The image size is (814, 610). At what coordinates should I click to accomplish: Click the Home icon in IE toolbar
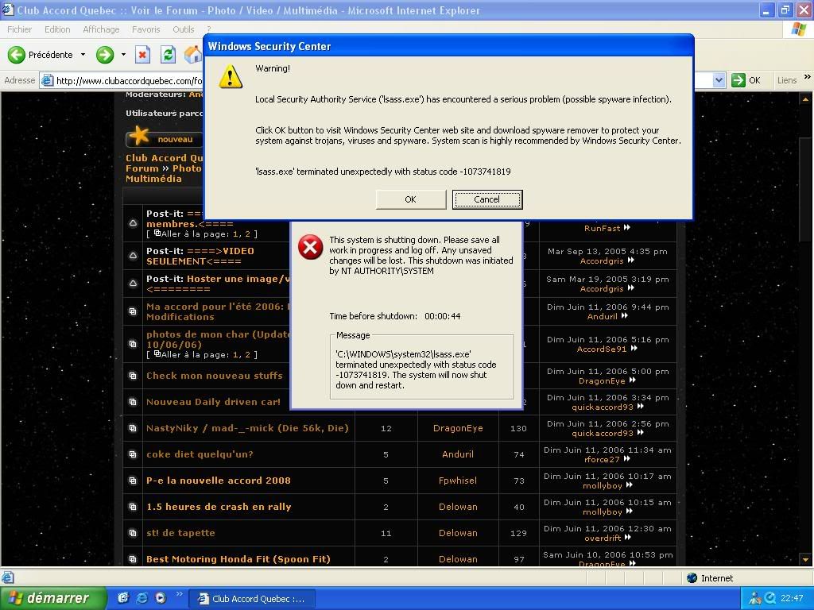(x=194, y=55)
